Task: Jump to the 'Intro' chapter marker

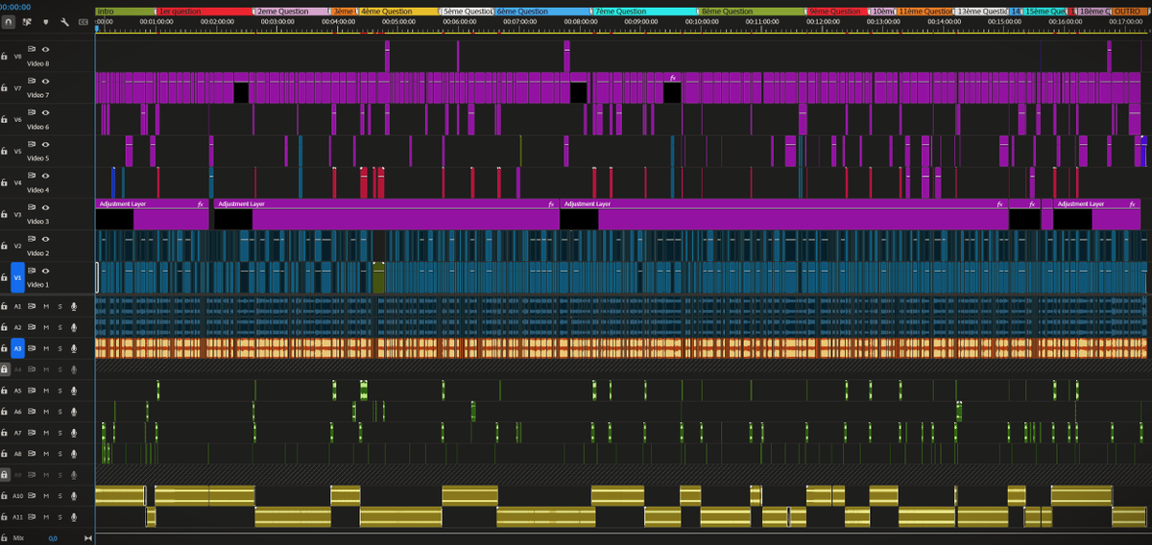Action: click(125, 11)
